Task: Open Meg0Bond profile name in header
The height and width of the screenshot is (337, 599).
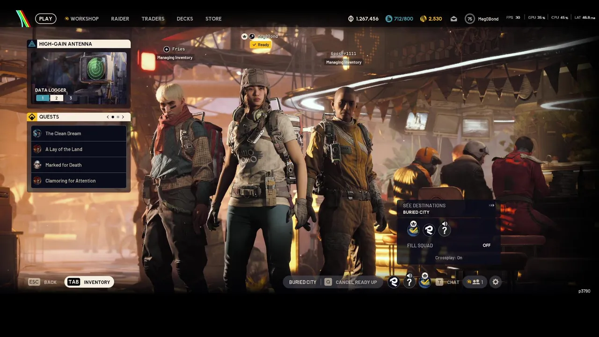Action: click(489, 19)
